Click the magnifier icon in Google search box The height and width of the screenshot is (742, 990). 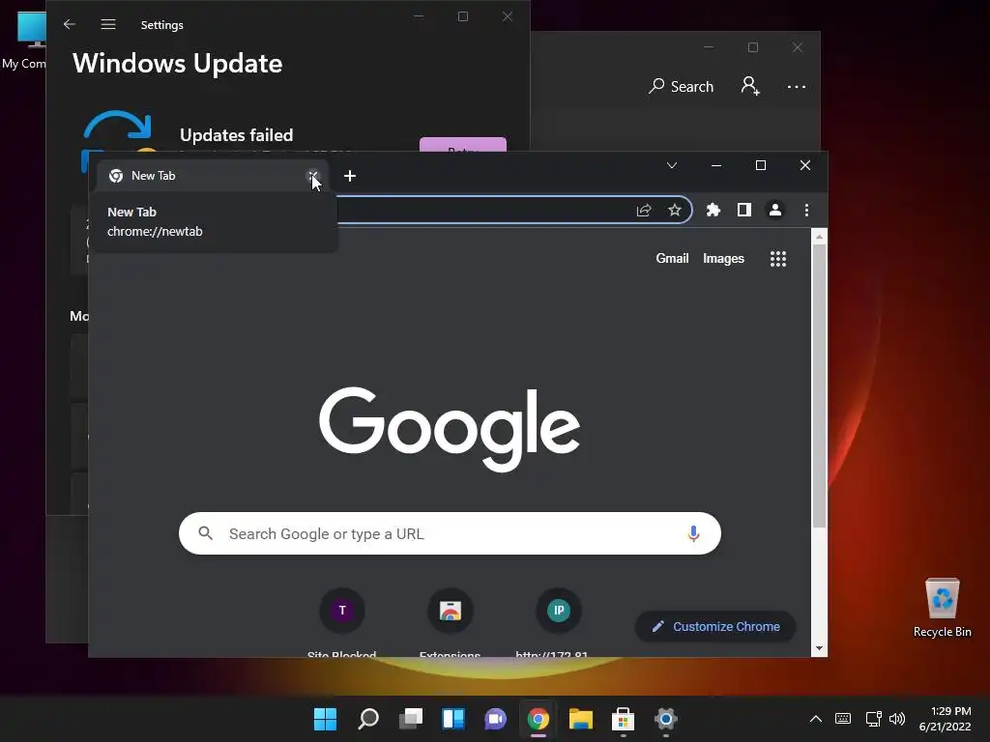pos(205,533)
